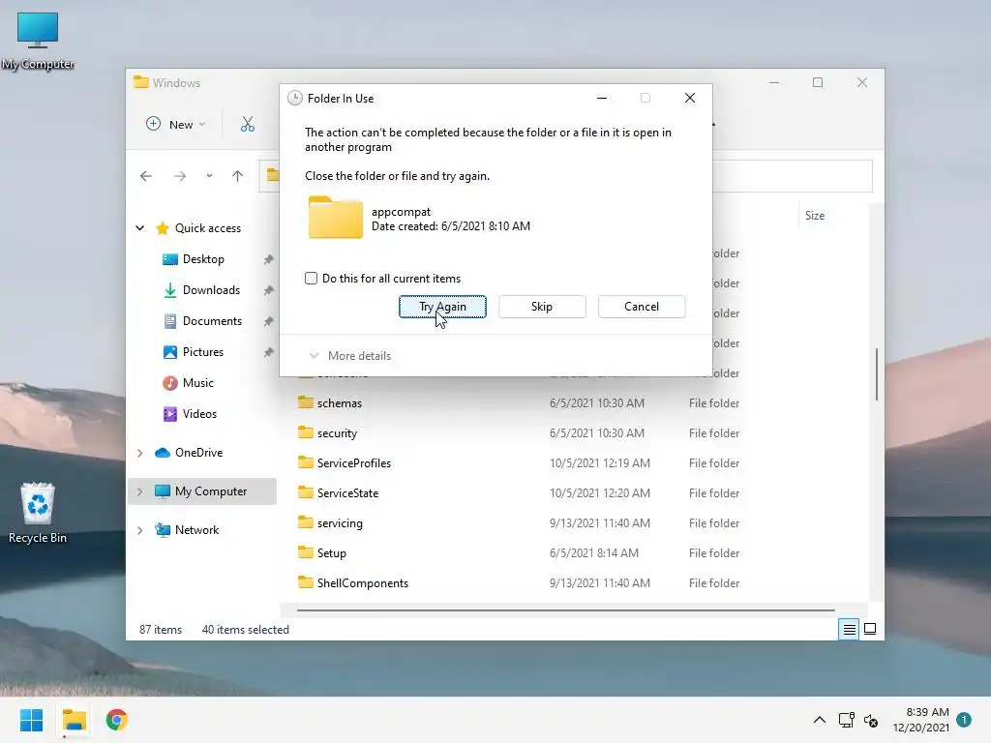Check 'Do this for all current items'
The height and width of the screenshot is (743, 991).
pyautogui.click(x=311, y=278)
